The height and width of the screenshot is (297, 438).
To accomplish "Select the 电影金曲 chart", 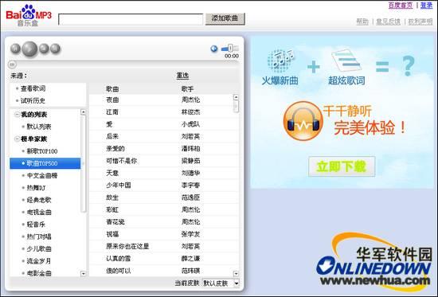I will [x=39, y=273].
